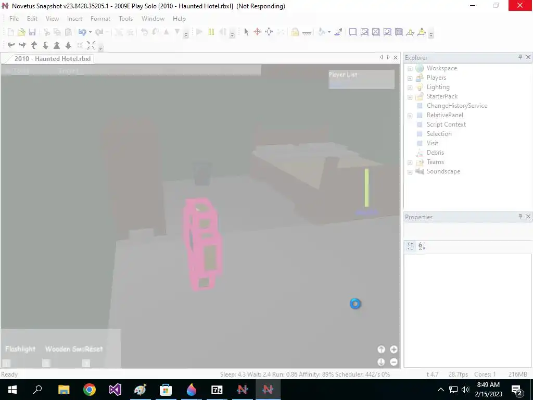The image size is (533, 400).
Task: Toggle the Anchor tool
Action: tap(306, 33)
